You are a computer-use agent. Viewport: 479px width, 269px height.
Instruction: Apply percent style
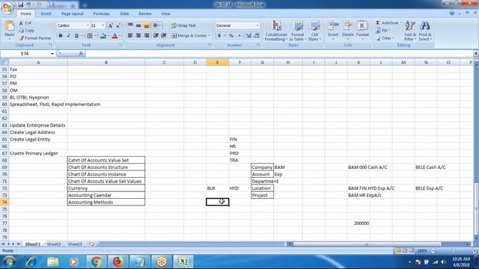pos(231,36)
